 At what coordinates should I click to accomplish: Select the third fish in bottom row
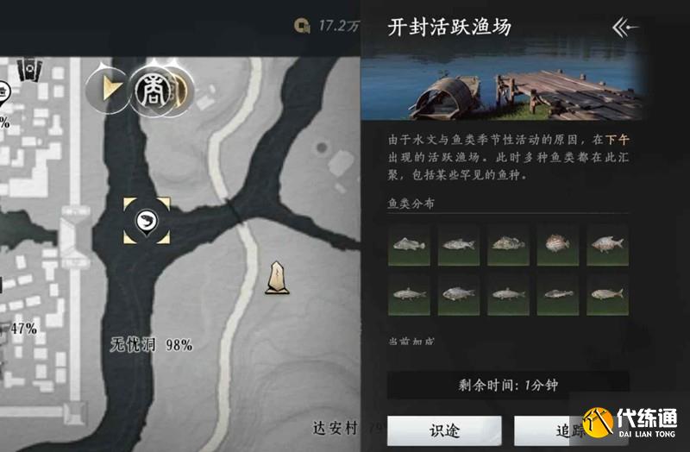508,294
